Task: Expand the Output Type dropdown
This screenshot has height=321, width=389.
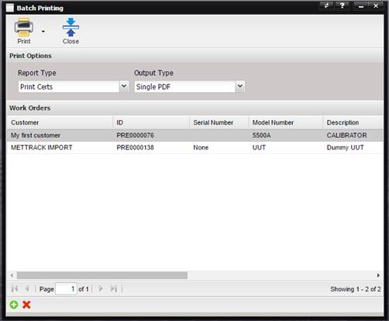Action: point(240,87)
